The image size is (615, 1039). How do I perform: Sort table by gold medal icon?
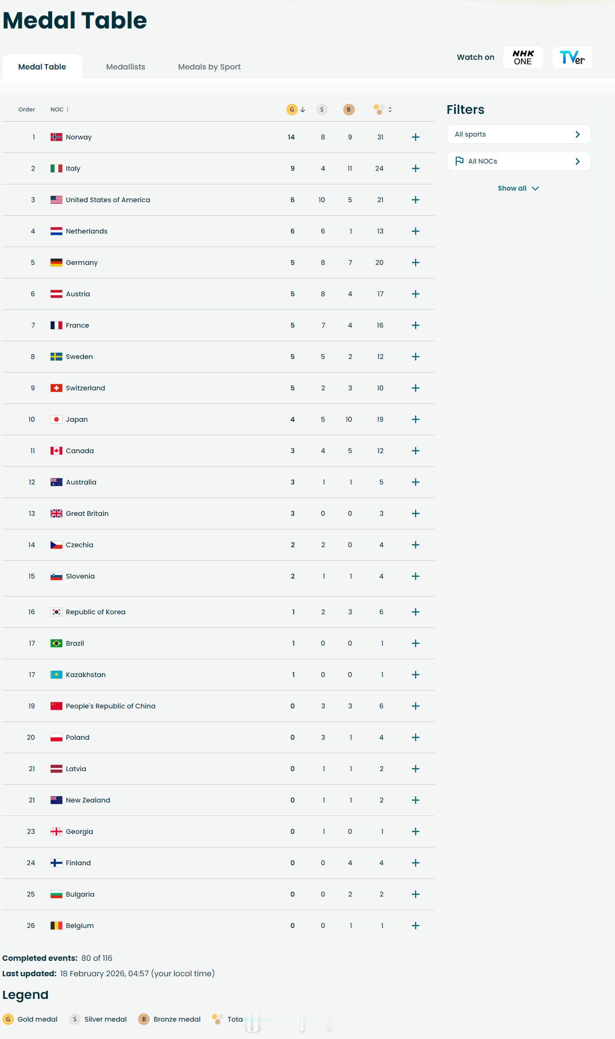tap(292, 110)
